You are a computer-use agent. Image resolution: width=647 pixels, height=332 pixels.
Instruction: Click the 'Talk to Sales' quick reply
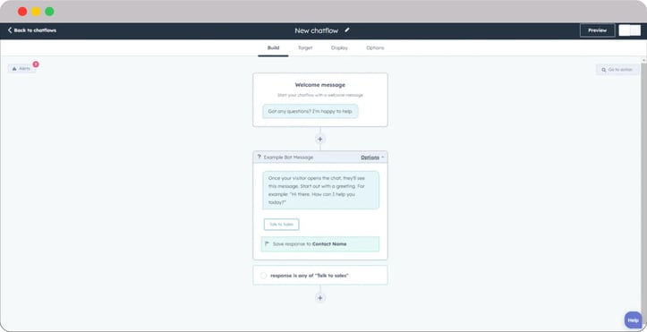281,225
